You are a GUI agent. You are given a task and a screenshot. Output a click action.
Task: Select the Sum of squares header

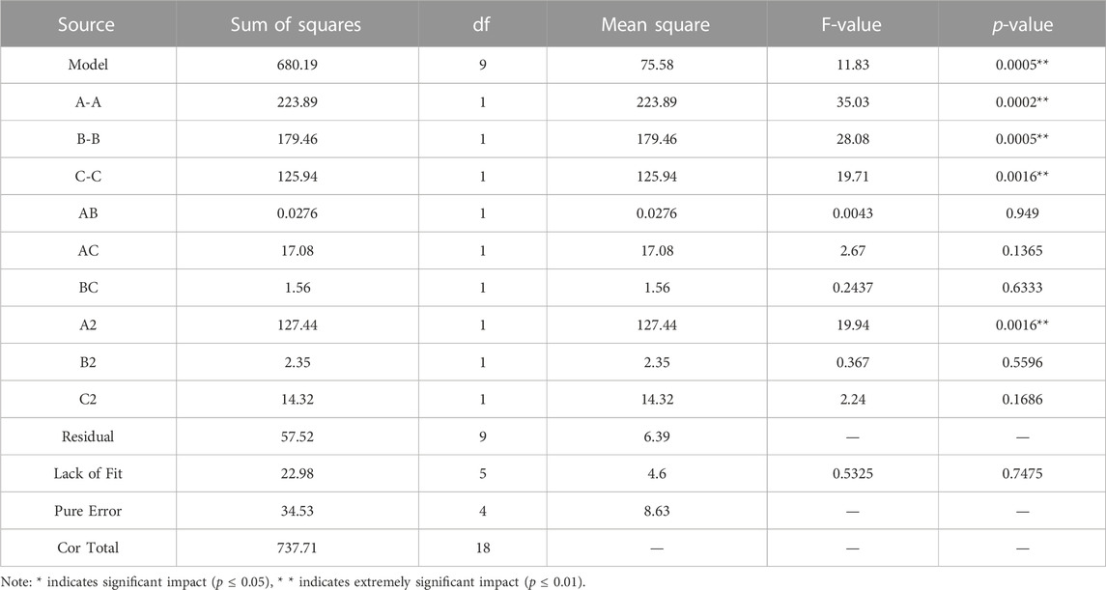point(296,25)
